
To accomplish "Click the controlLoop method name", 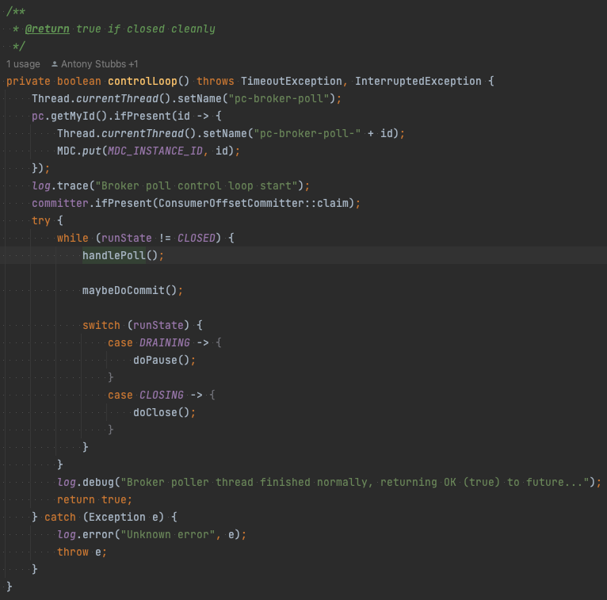I will (x=143, y=82).
